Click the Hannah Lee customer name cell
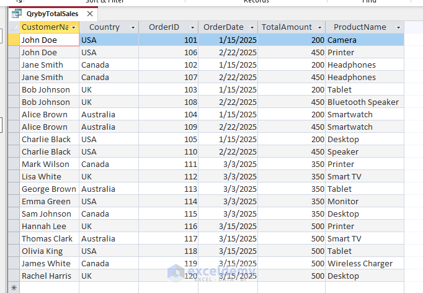The width and height of the screenshot is (423, 293). click(48, 226)
